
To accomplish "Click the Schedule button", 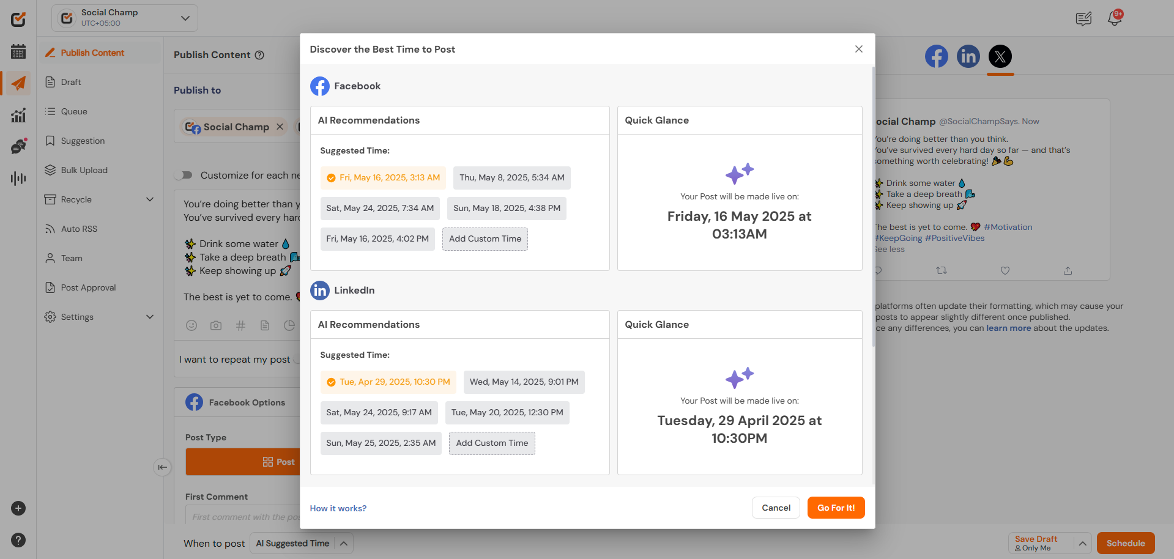I will pos(1126,543).
